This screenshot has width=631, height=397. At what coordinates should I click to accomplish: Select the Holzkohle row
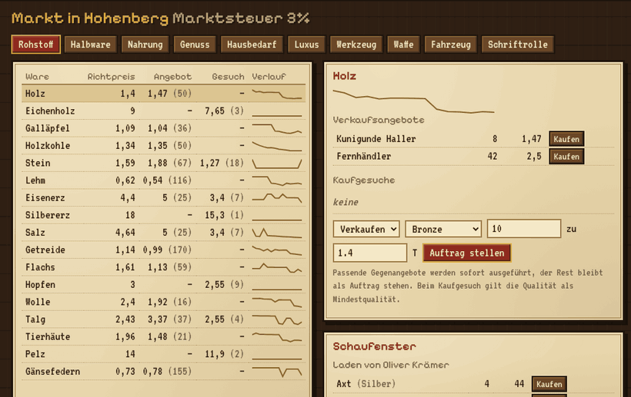point(163,146)
